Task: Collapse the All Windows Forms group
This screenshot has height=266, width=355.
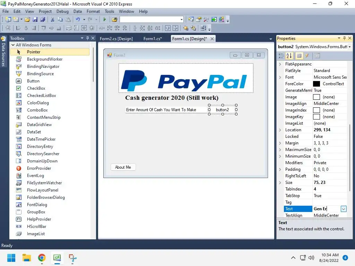Action: pos(13,45)
